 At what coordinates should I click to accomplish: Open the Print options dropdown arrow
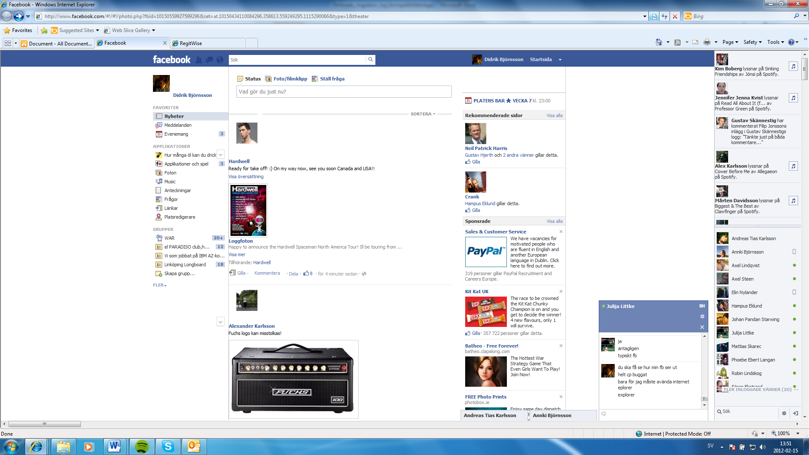(x=716, y=42)
